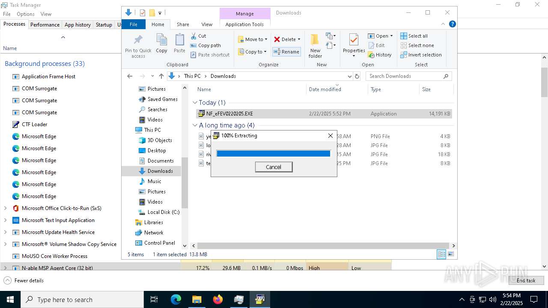This screenshot has width=548, height=308.
Task: Open the Application Tools tab
Action: [x=244, y=24]
